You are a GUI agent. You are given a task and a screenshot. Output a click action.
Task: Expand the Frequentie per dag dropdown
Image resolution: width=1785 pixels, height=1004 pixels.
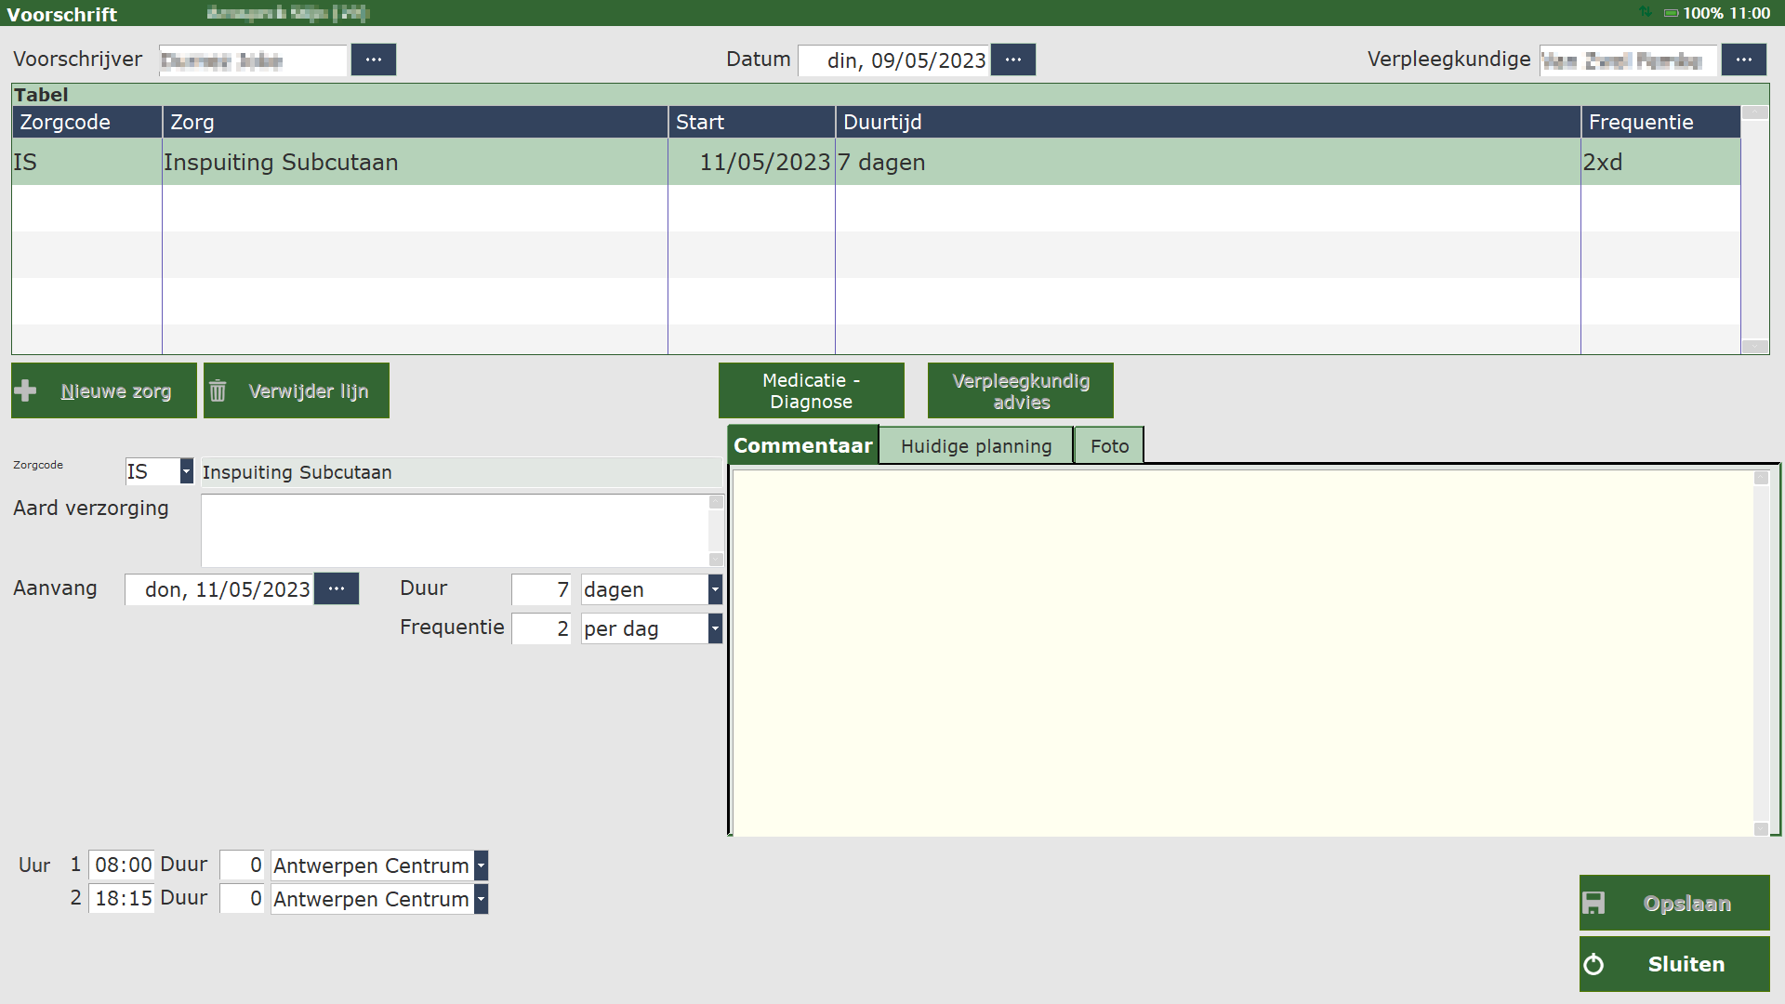(715, 628)
